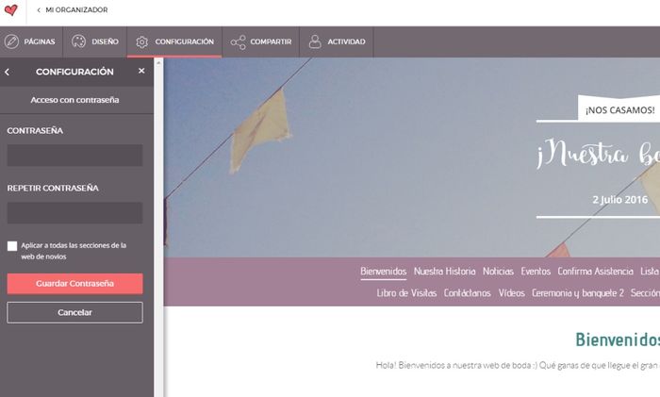Viewport: 660px width, 397px height.
Task: Click the scroll-up arrow of the panel scrollbar
Action: 158,63
